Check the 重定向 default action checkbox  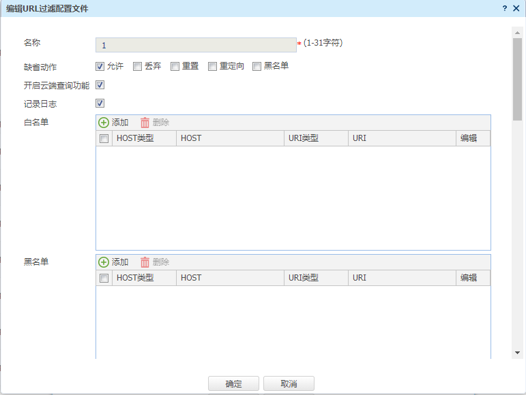click(213, 66)
